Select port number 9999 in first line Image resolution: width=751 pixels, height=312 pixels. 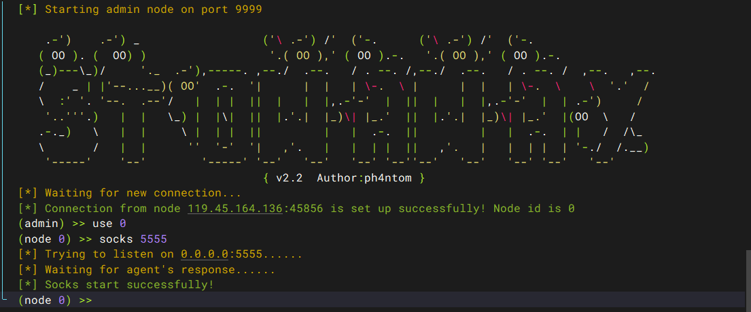tap(247, 10)
